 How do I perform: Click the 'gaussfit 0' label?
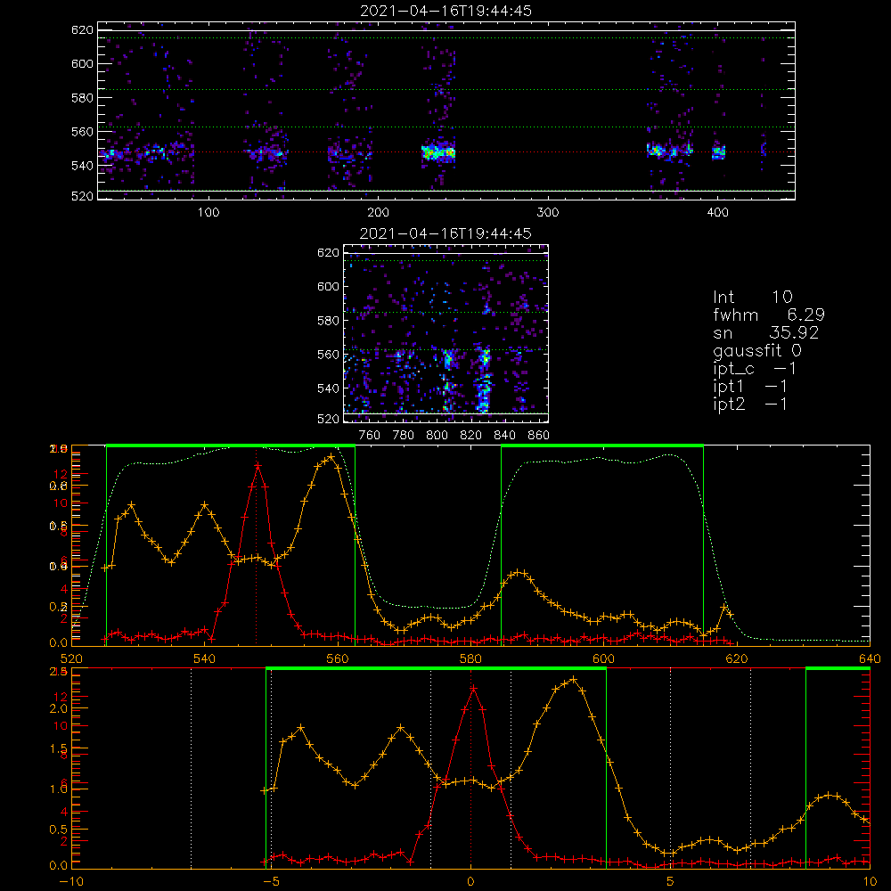pyautogui.click(x=757, y=350)
